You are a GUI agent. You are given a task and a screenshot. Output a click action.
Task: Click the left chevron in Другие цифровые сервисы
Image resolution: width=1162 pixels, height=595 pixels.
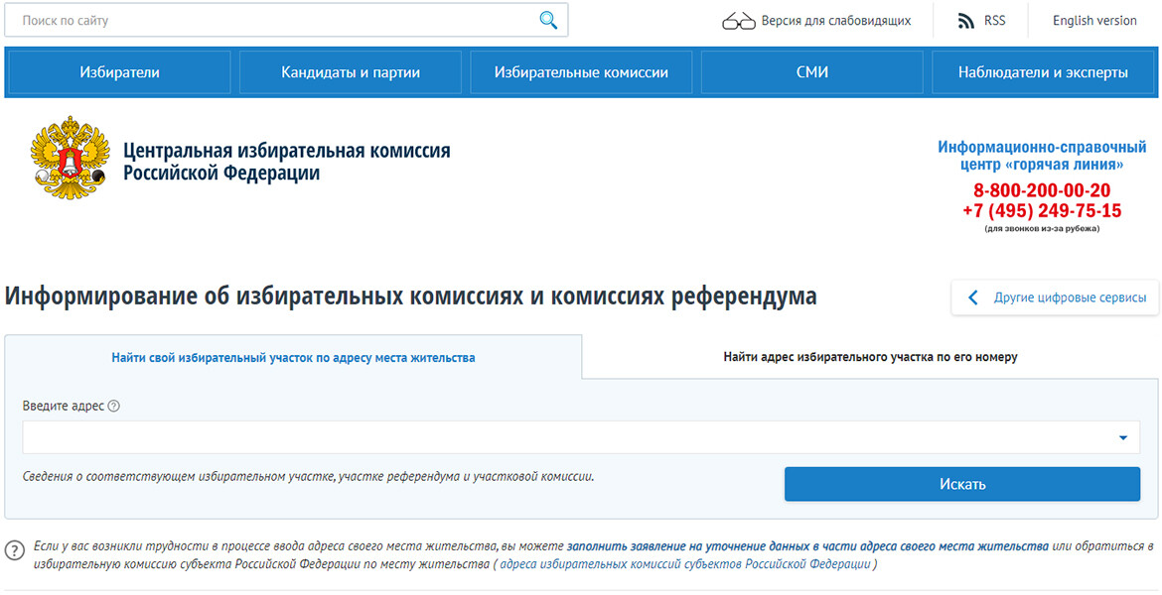[973, 297]
